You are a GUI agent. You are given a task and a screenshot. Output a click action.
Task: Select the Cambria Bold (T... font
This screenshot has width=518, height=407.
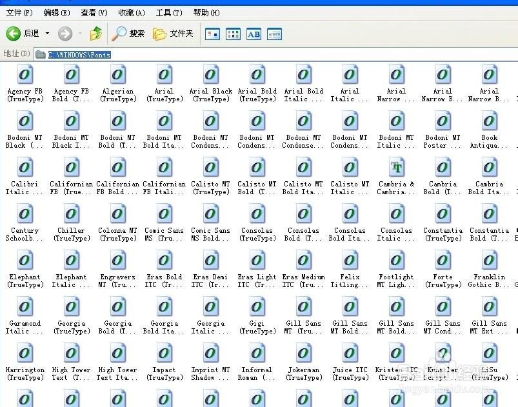click(x=443, y=176)
